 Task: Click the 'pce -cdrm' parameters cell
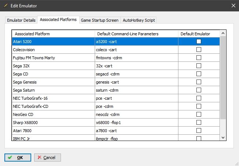pos(137,106)
